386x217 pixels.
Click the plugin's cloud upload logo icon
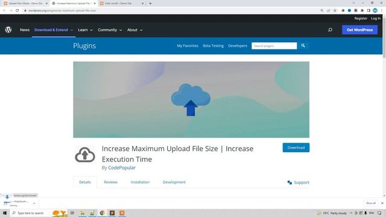(x=85, y=154)
